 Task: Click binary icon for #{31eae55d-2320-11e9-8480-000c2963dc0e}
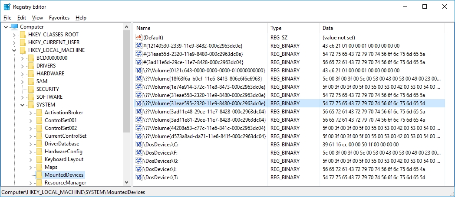coord(139,54)
